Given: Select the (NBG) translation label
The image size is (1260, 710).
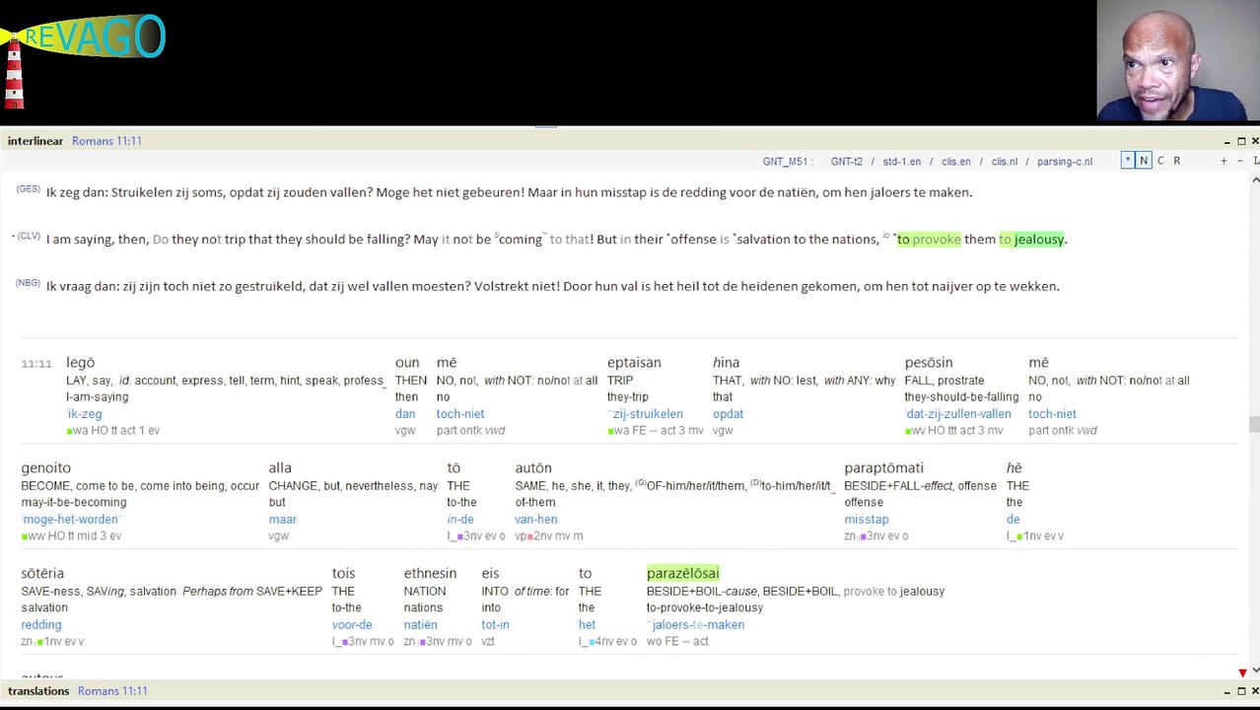Looking at the screenshot, I should pyautogui.click(x=28, y=283).
